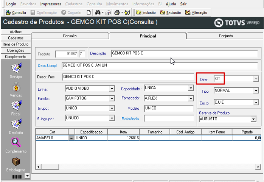Click the Itens de Produto button

click(16, 44)
